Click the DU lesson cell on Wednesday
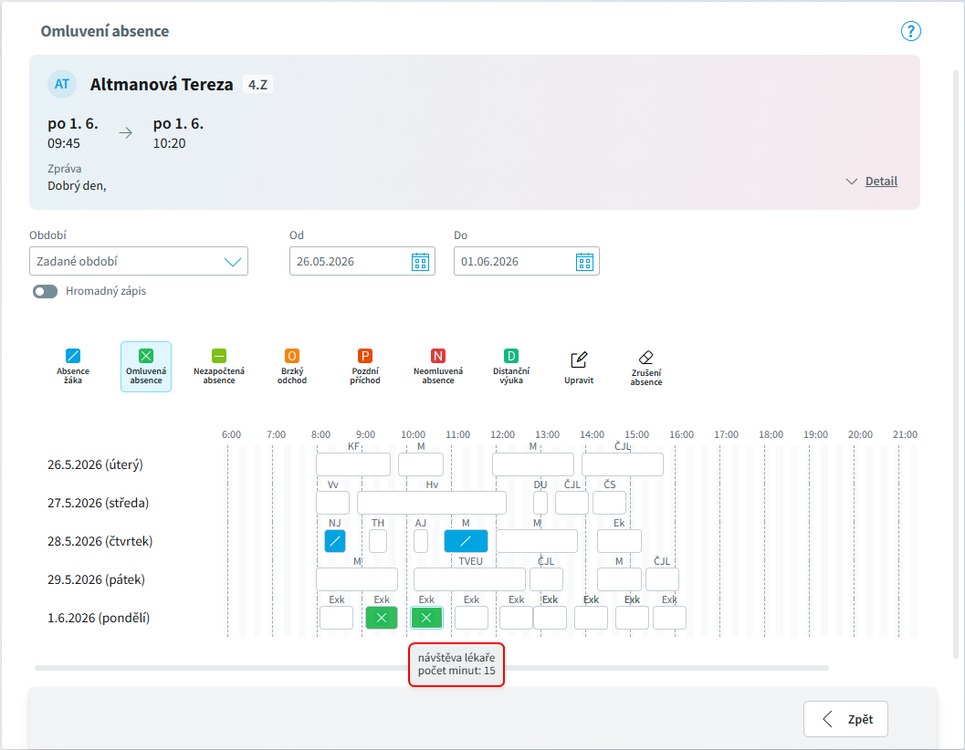 tap(540, 503)
